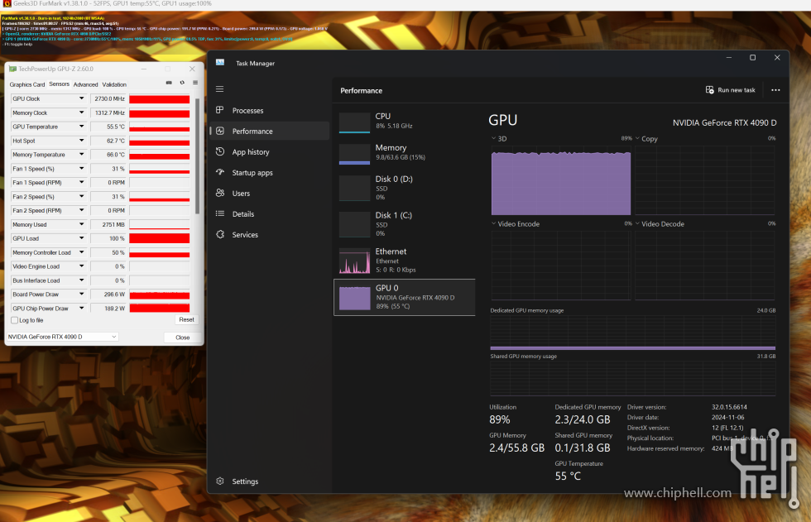Select GPU 0 performance entry
Screen dimensions: 811x522
405,297
